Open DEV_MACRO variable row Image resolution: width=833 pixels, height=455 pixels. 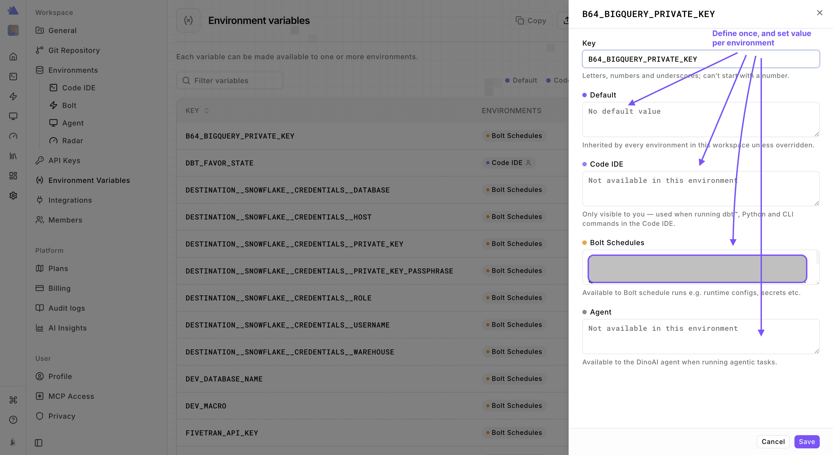pyautogui.click(x=372, y=406)
